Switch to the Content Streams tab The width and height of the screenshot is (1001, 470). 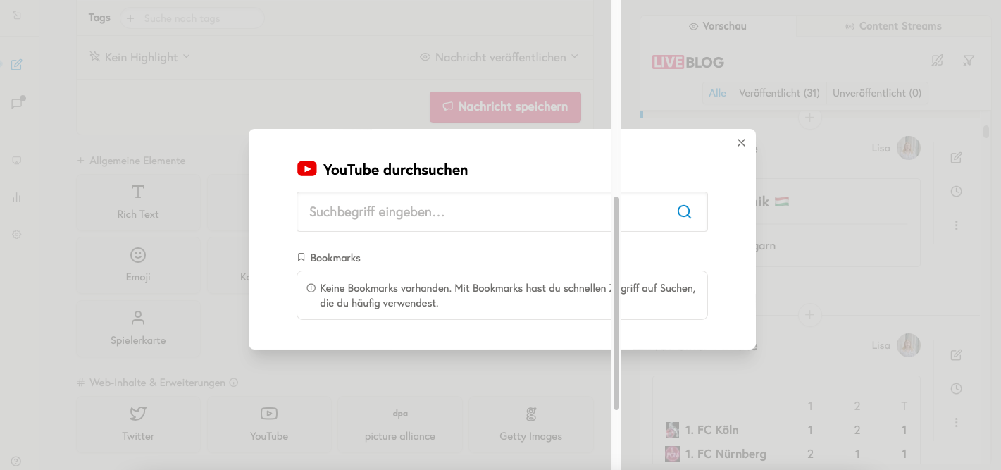[x=893, y=26]
